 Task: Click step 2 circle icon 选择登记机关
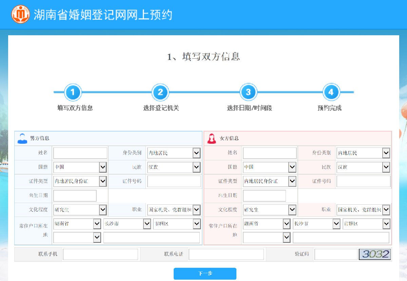[160, 92]
